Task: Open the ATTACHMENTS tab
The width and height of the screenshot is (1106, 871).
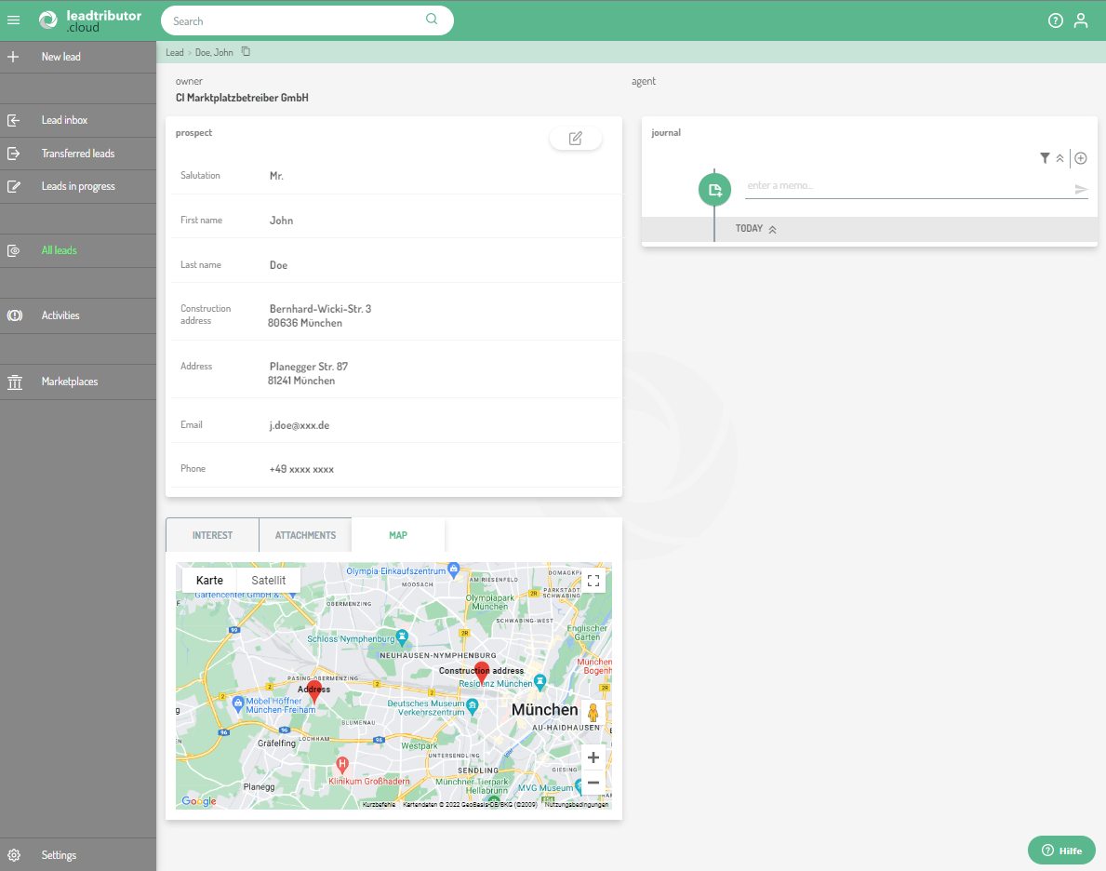Action: coord(305,535)
